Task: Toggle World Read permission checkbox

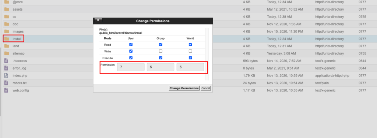Action: (x=190, y=45)
